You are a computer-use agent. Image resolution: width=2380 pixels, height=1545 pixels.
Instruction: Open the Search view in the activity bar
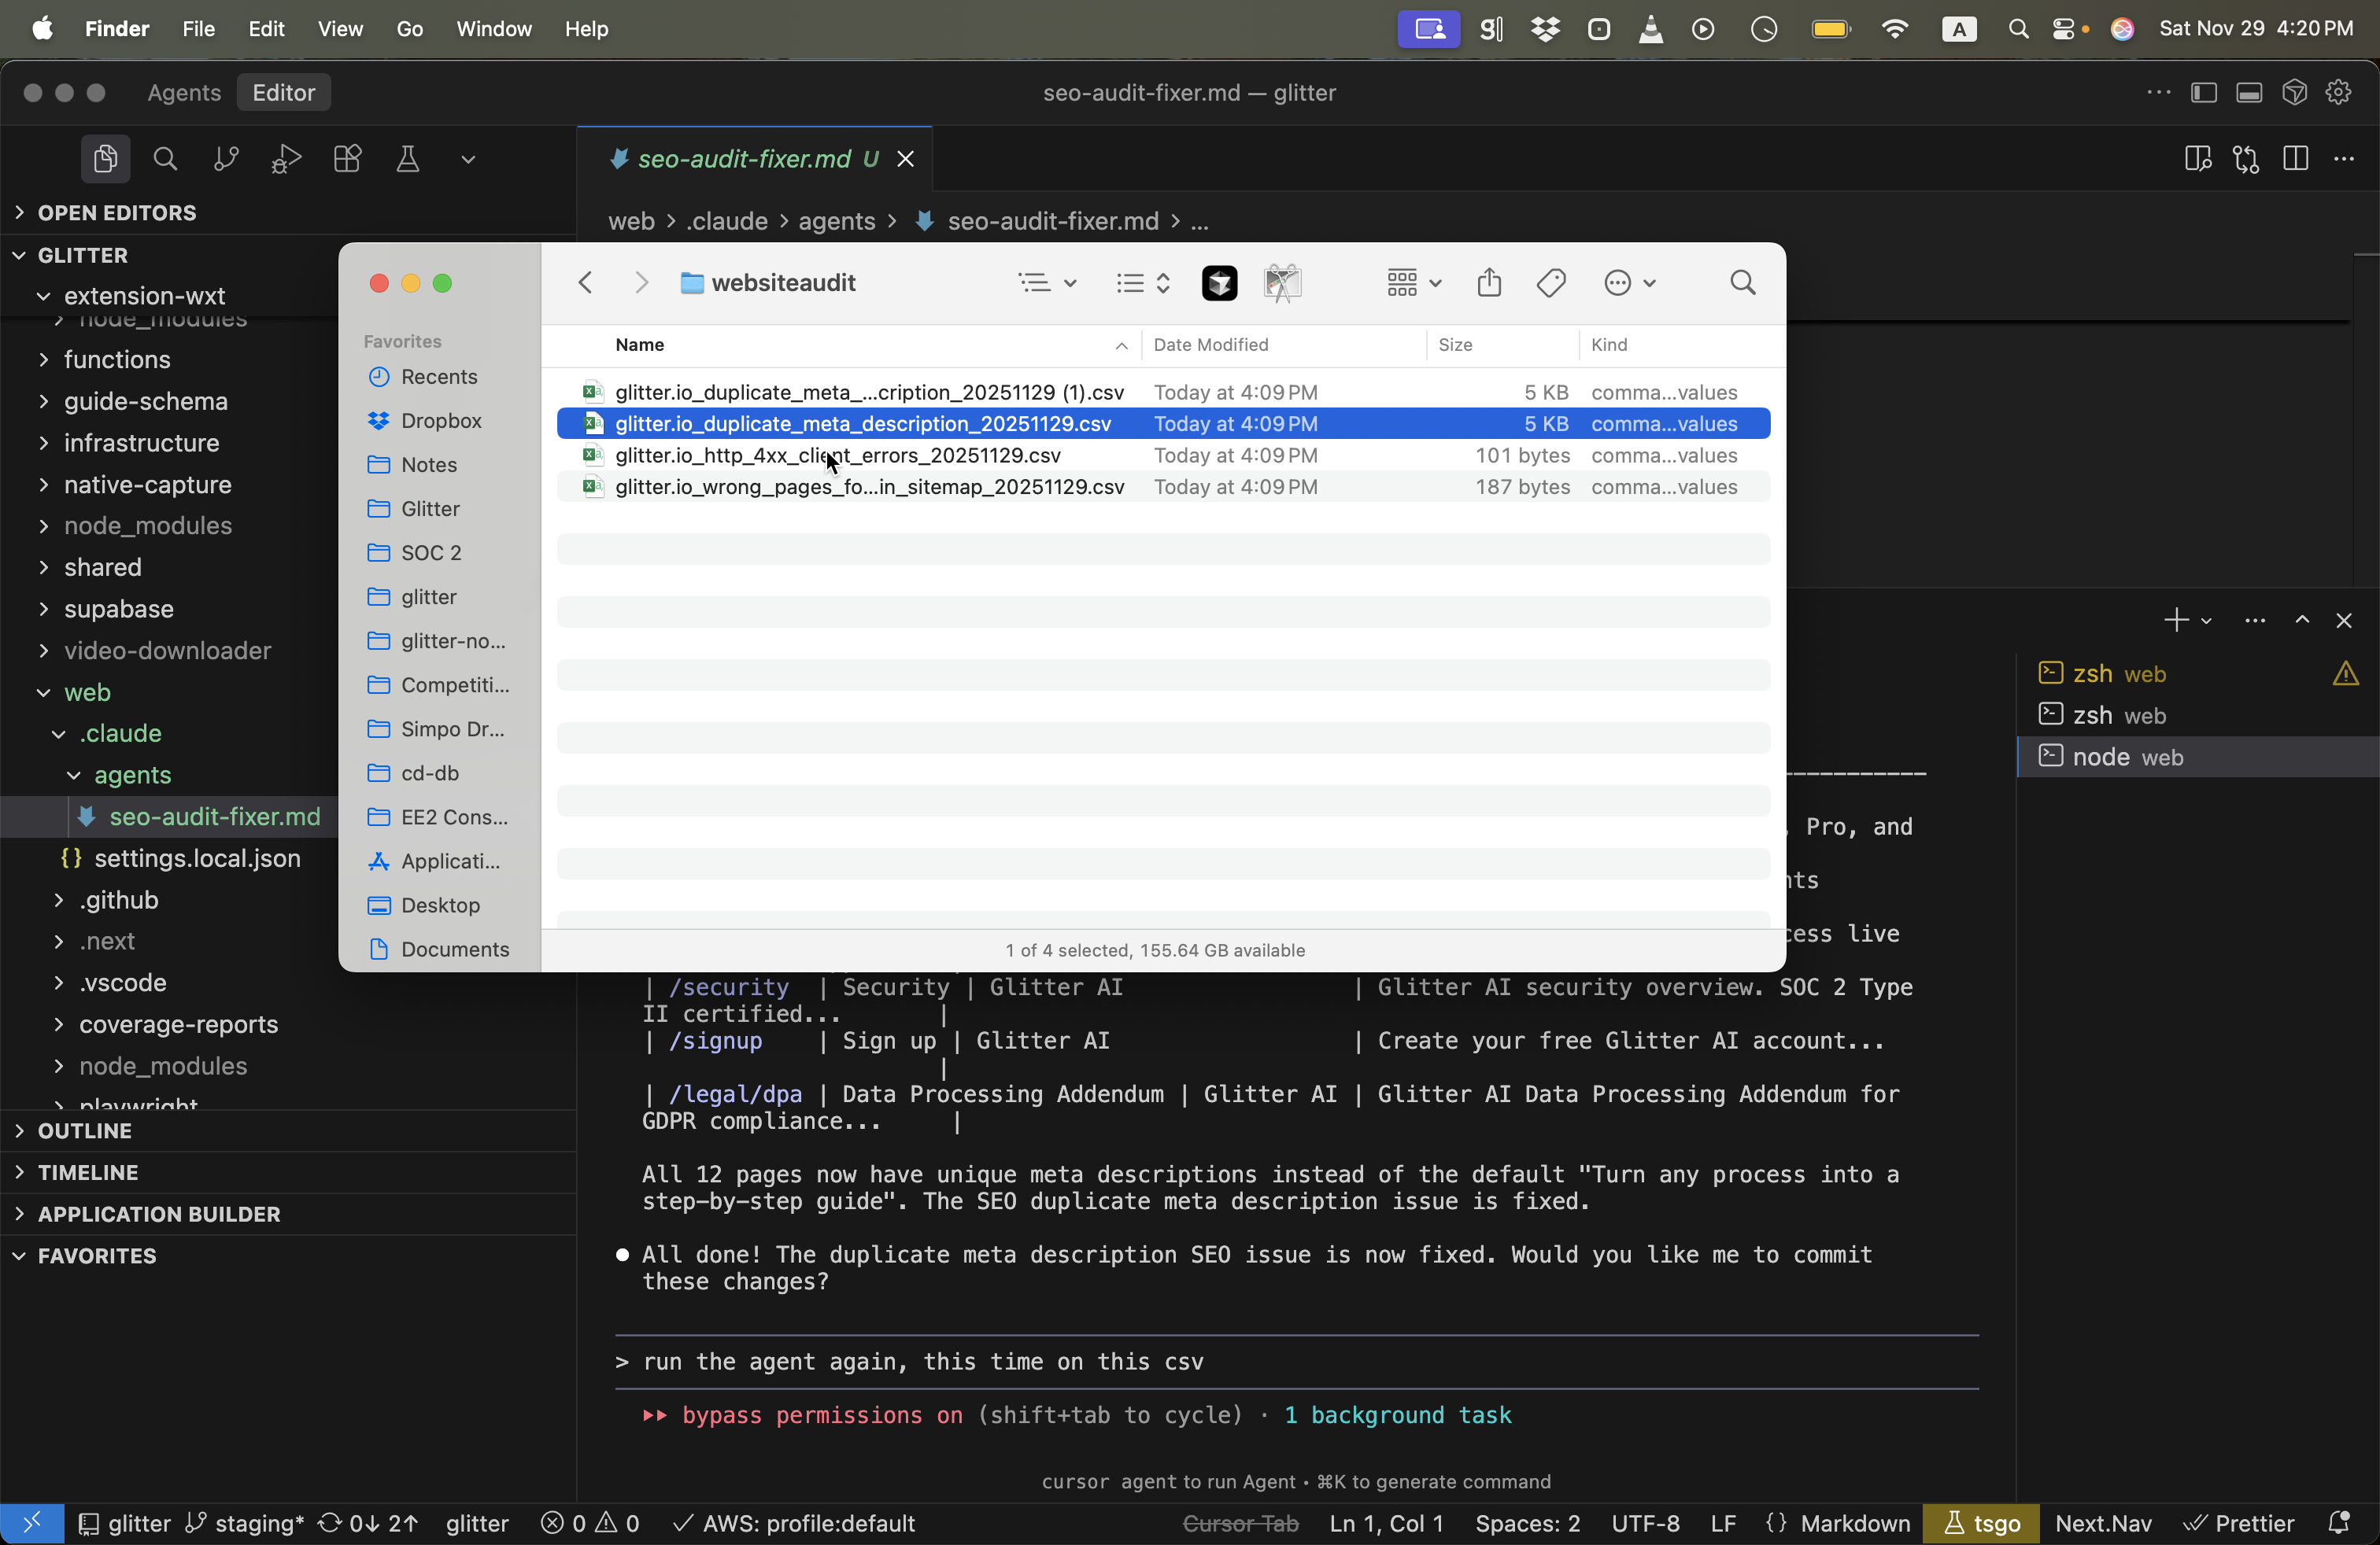165,159
